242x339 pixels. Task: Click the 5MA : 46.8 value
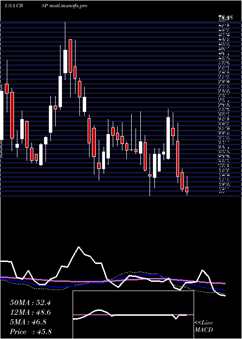[28, 322]
